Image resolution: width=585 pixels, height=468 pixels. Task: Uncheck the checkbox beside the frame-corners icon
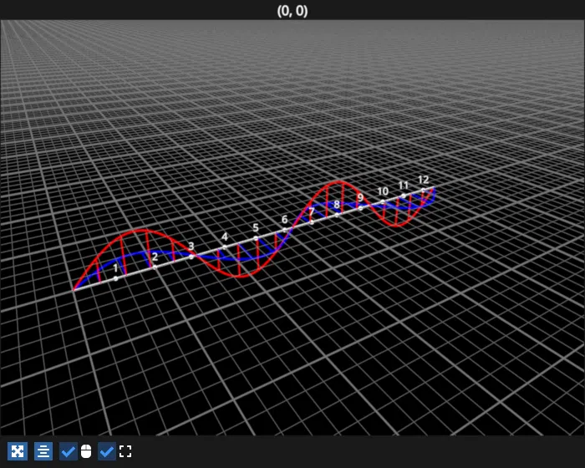pos(107,451)
